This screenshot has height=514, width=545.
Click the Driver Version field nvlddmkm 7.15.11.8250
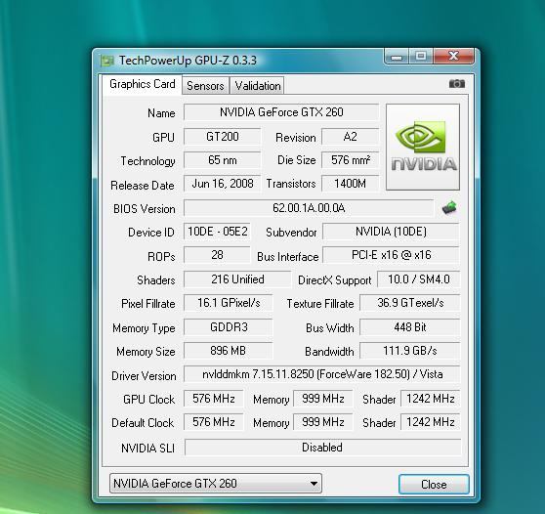coord(322,374)
